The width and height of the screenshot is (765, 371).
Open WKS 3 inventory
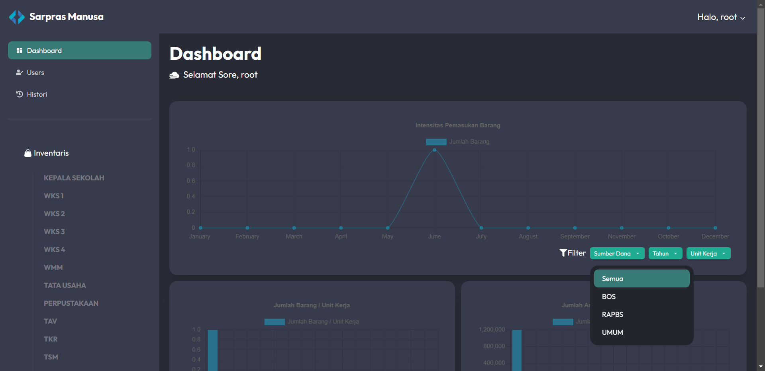pos(54,232)
